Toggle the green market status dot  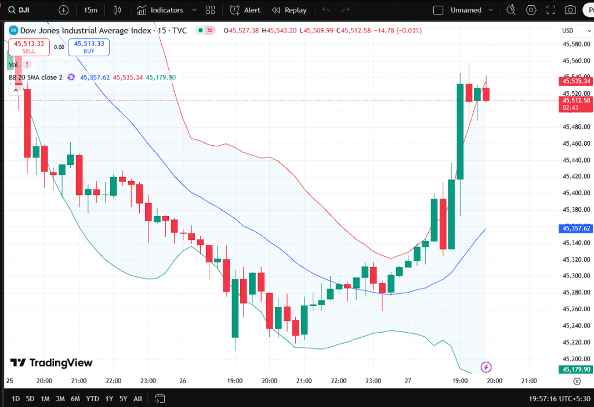tap(200, 30)
